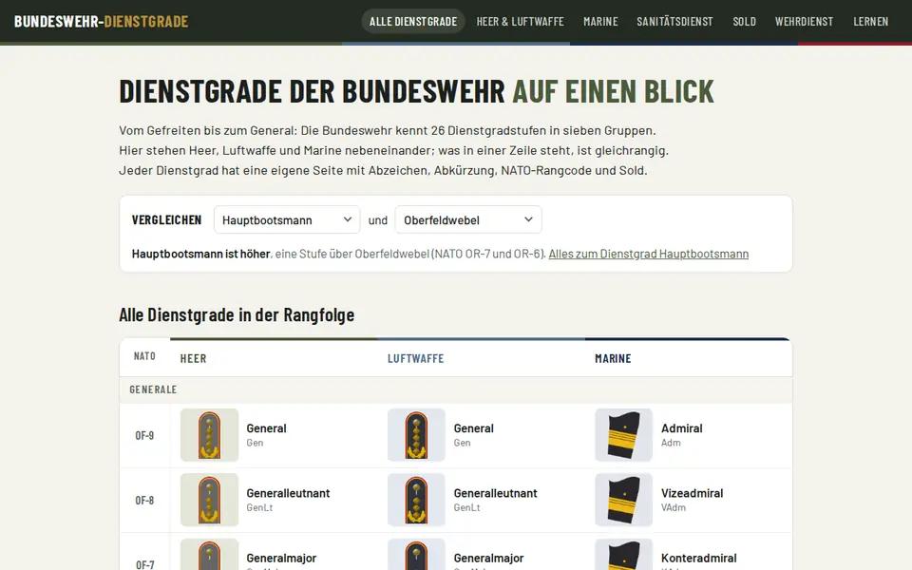The width and height of the screenshot is (912, 570).
Task: Open the Admiral rank page
Action: (682, 428)
